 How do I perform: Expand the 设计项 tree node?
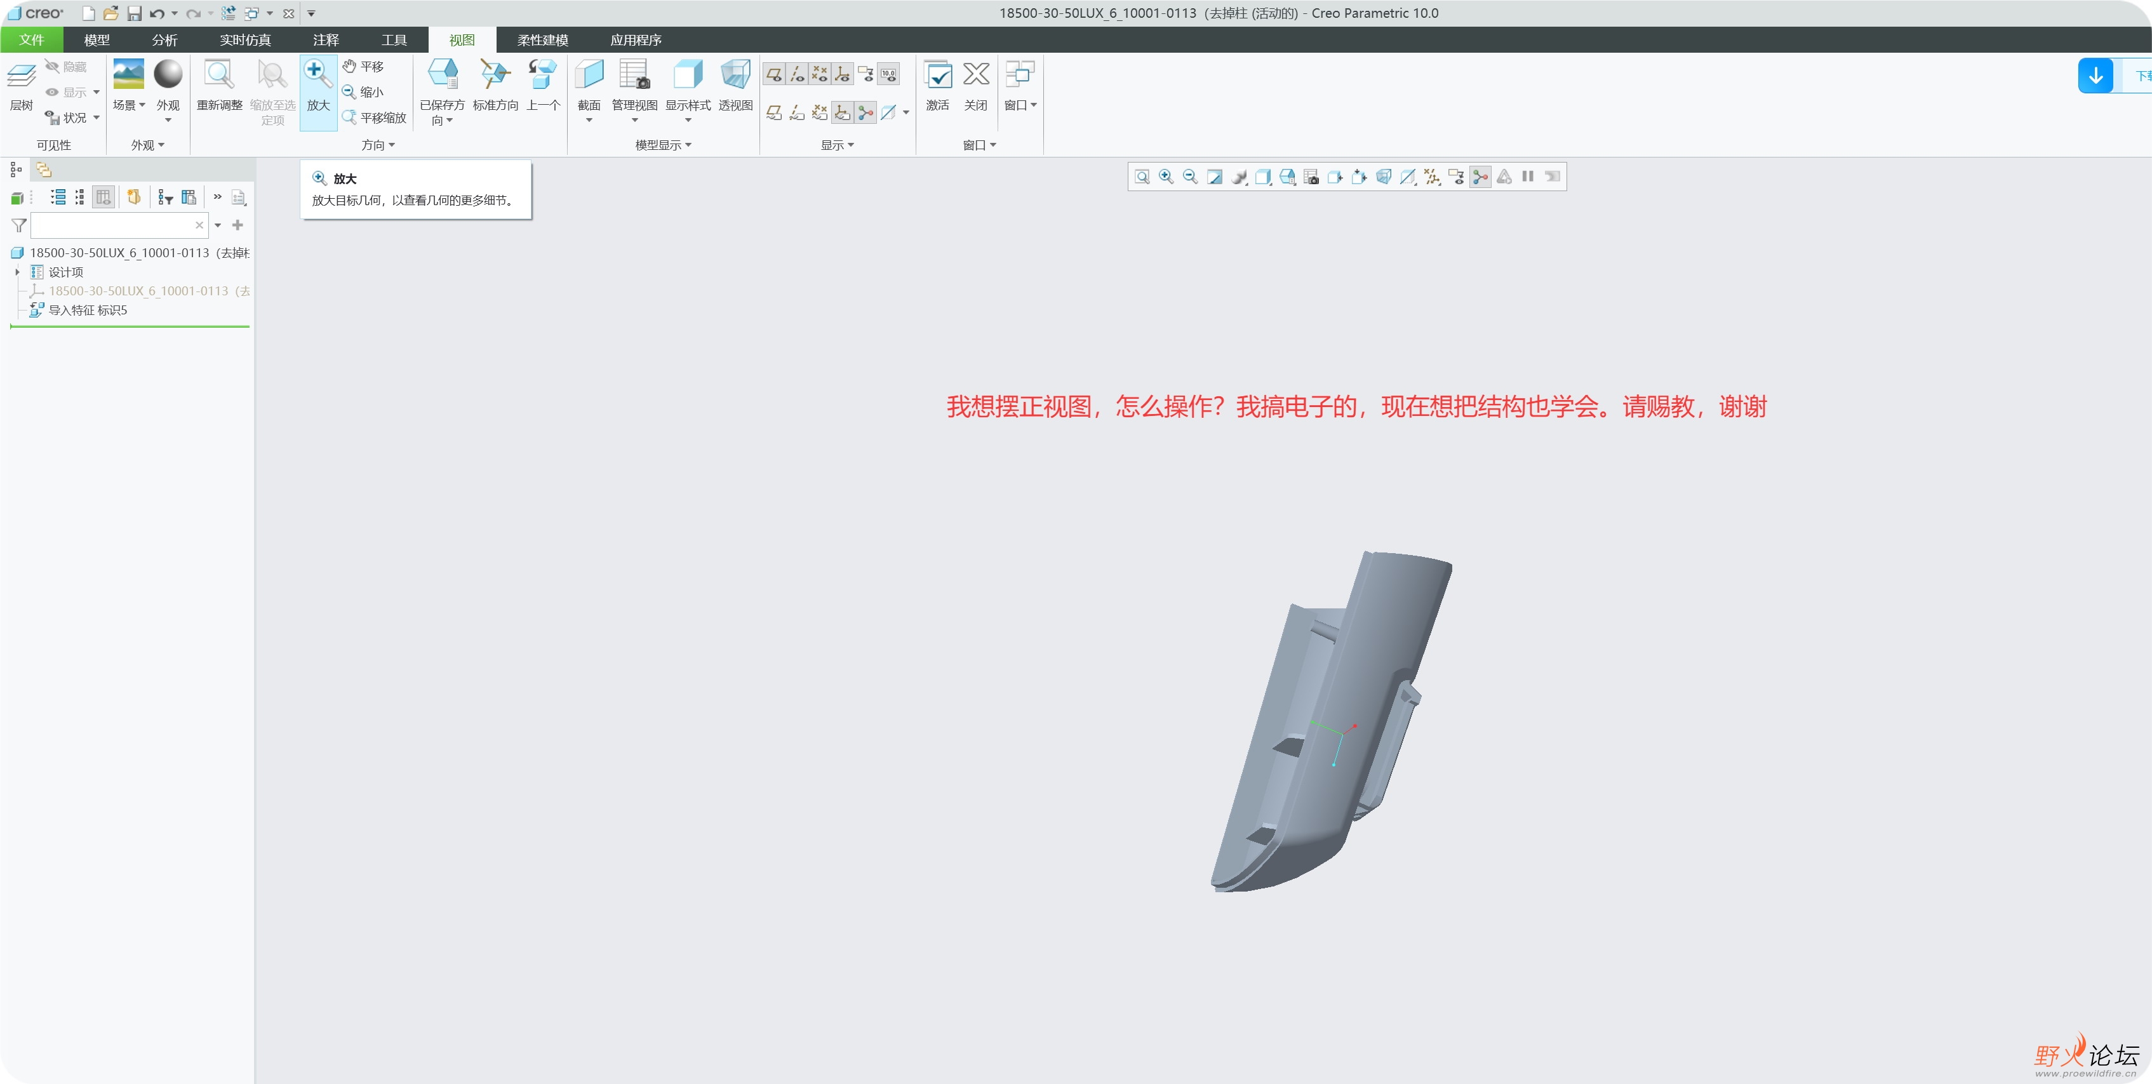click(17, 272)
